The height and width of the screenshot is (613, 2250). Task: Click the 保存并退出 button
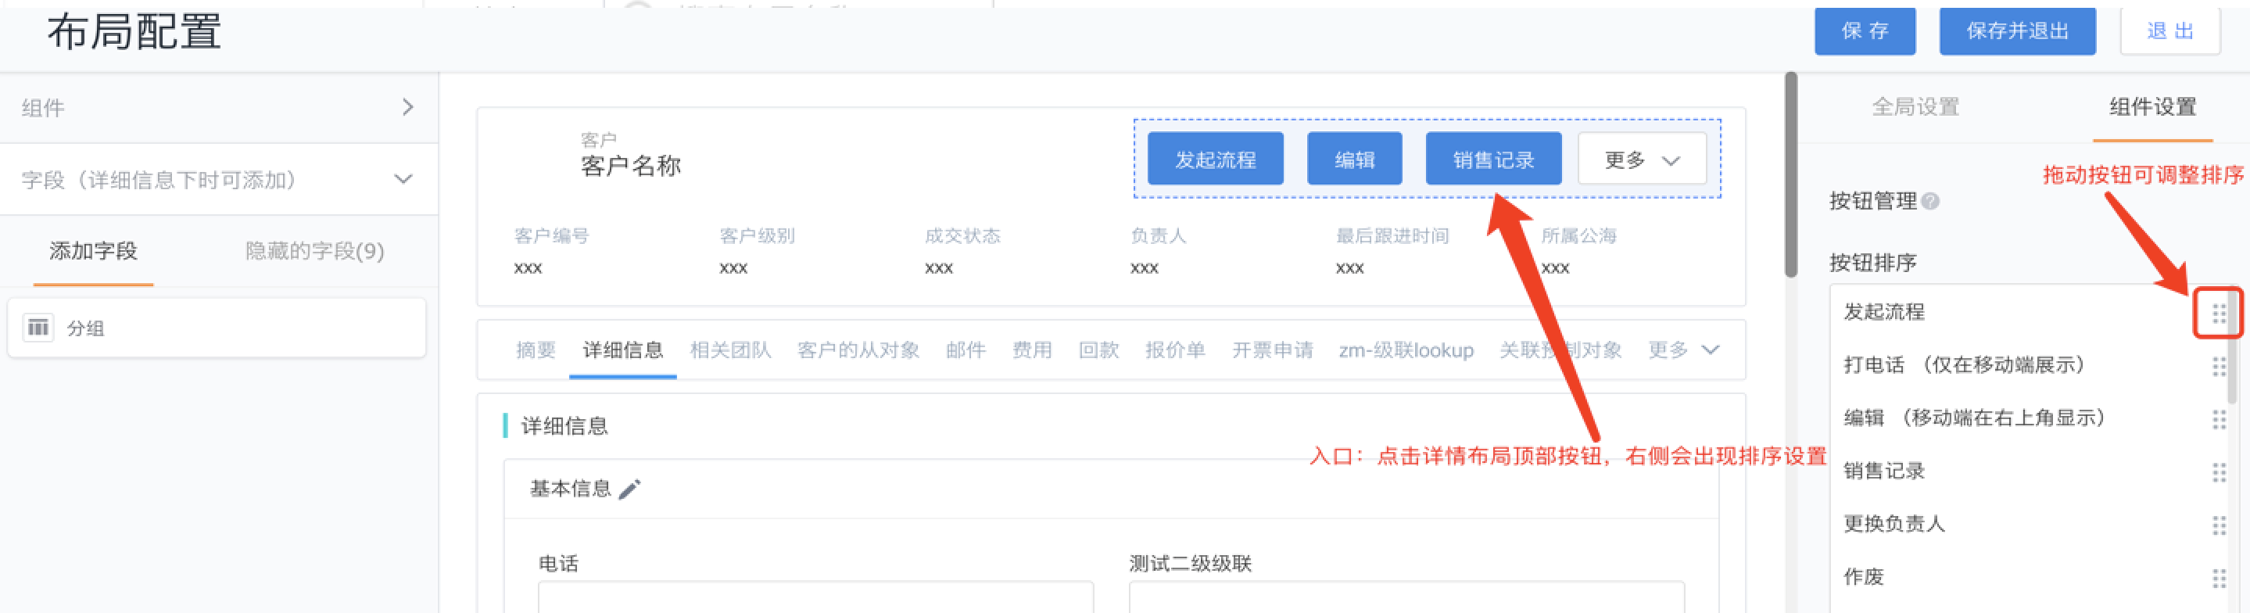[2017, 31]
